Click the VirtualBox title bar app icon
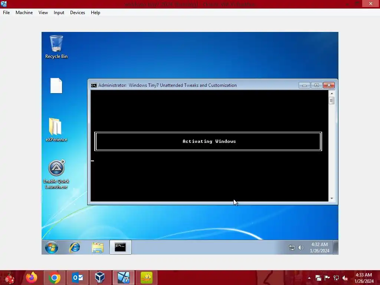Image resolution: width=380 pixels, height=285 pixels. 4,4
